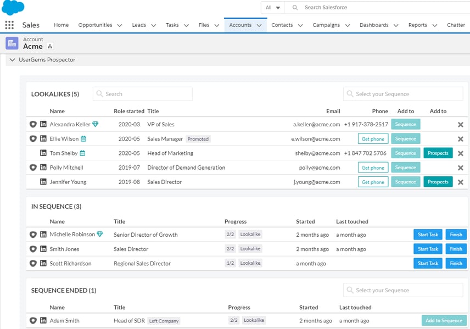Switch to the Opportunities tab
Image resolution: width=470 pixels, height=329 pixels.
96,25
